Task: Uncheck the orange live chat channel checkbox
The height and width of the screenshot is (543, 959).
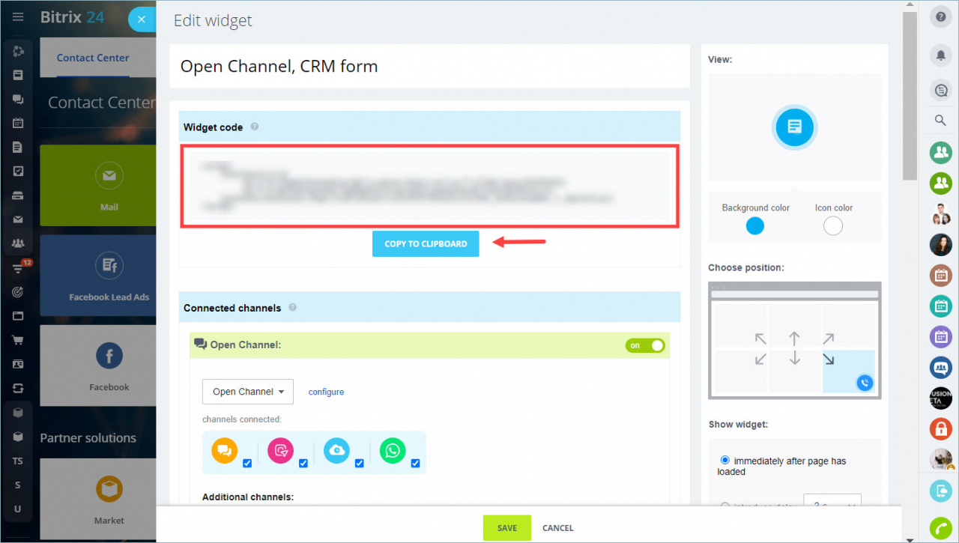Action: (247, 464)
